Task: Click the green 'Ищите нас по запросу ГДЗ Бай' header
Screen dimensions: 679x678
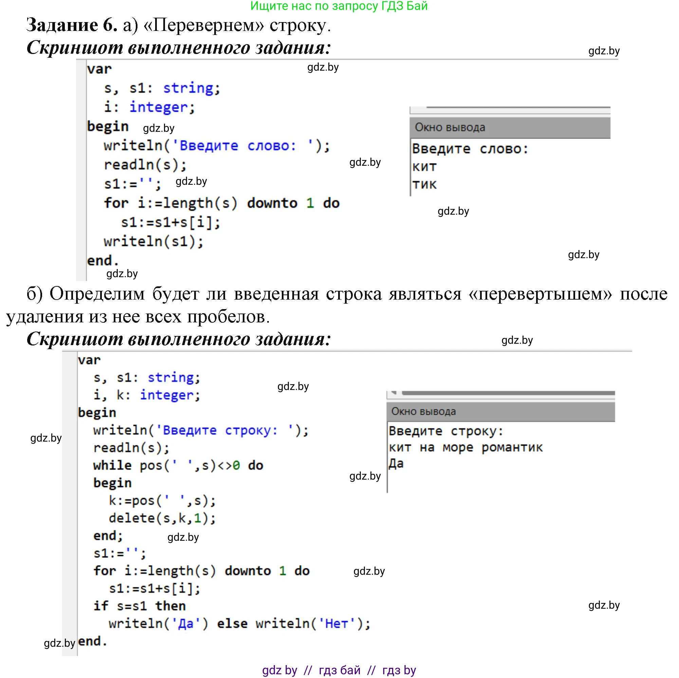Action: click(x=339, y=6)
